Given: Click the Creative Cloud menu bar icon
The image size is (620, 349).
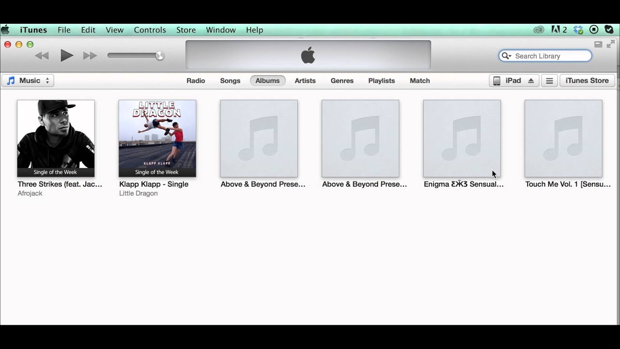Looking at the screenshot, I should click(x=539, y=30).
